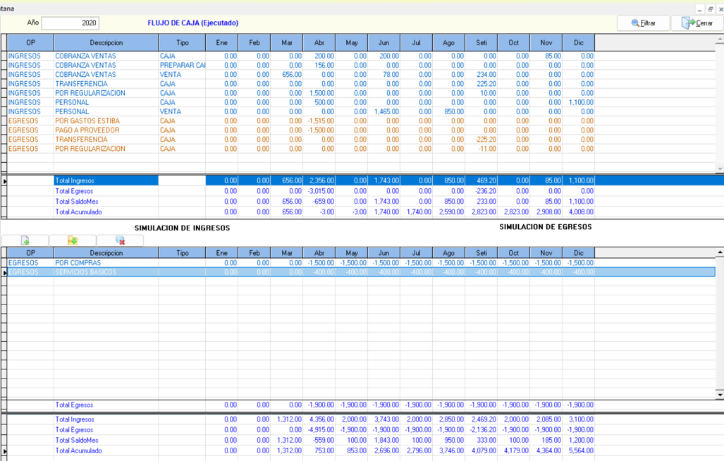The width and height of the screenshot is (724, 461).
Task: Click the folder import simulation icon
Action: (73, 240)
